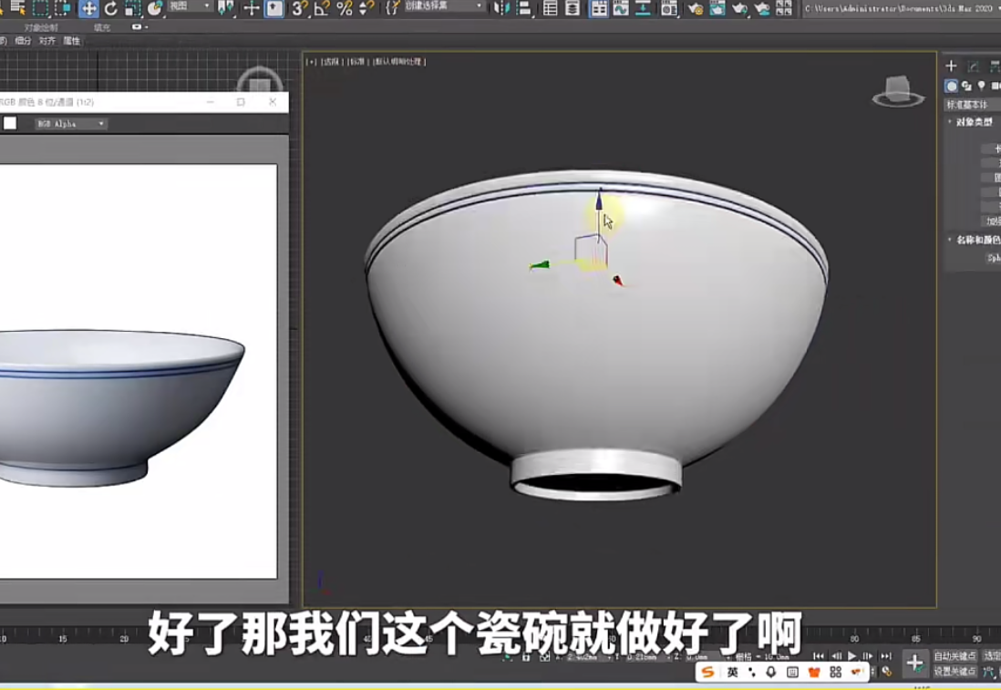Screen dimensions: 1001x690
Task: Select the Move transform tool
Action: [x=88, y=8]
